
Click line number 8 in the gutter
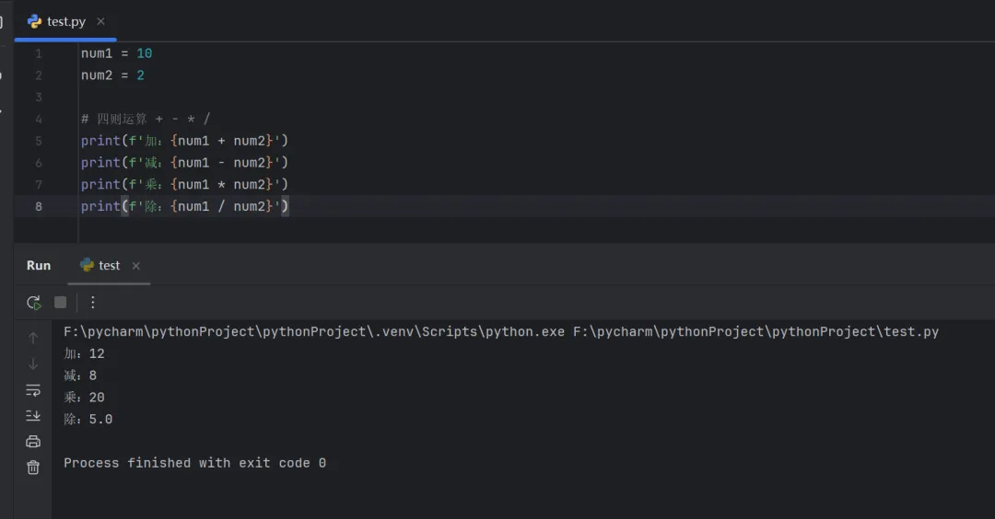pos(39,206)
